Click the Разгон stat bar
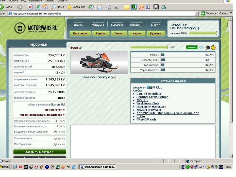The image size is (236, 177). pyautogui.click(x=163, y=55)
